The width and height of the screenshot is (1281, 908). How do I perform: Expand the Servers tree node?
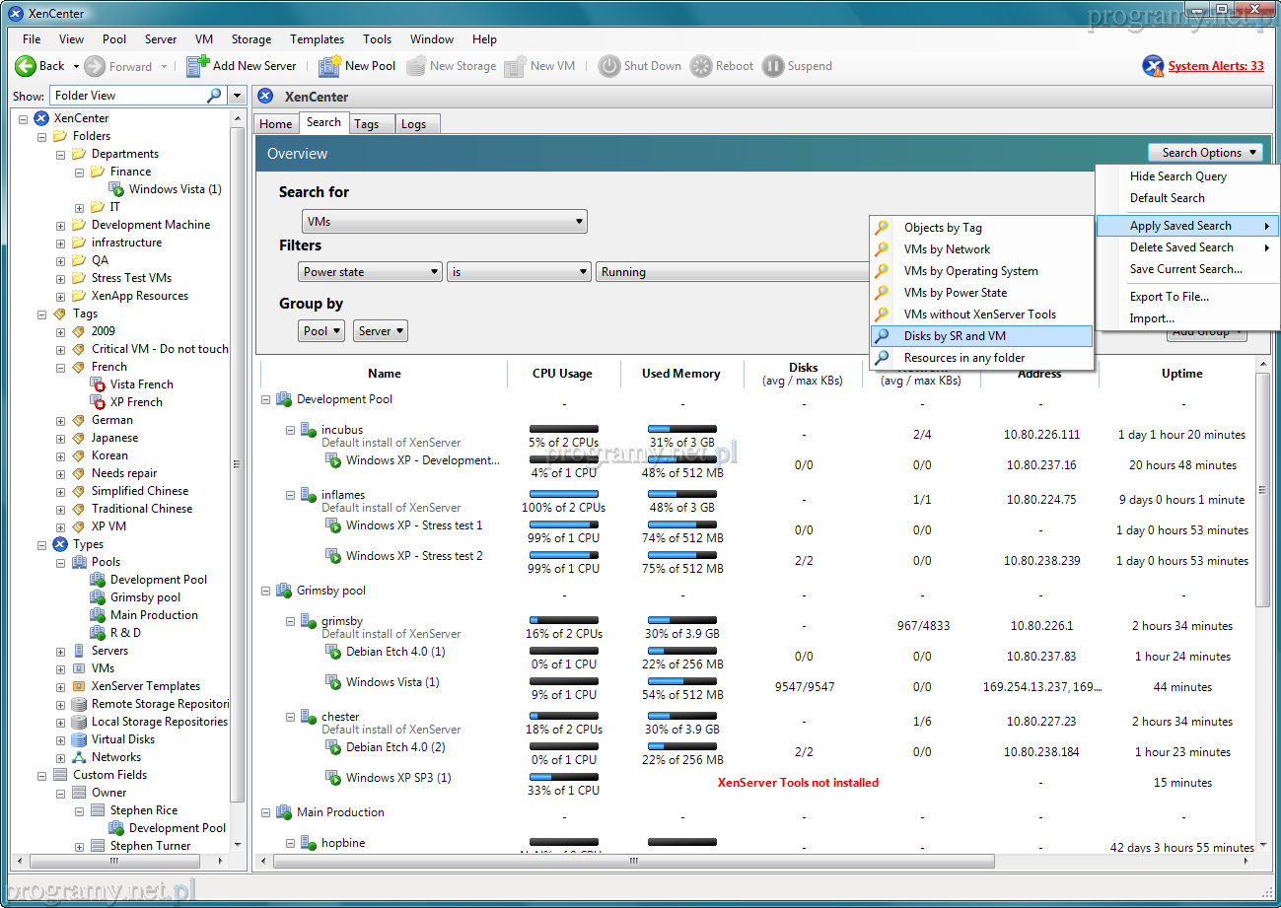[61, 651]
